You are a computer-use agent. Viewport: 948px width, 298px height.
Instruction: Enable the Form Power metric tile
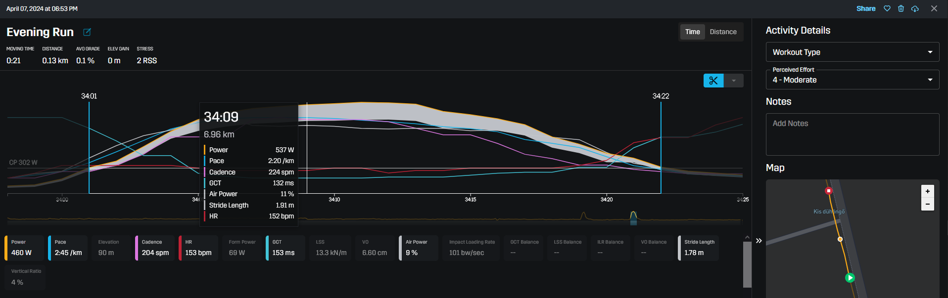tap(242, 248)
